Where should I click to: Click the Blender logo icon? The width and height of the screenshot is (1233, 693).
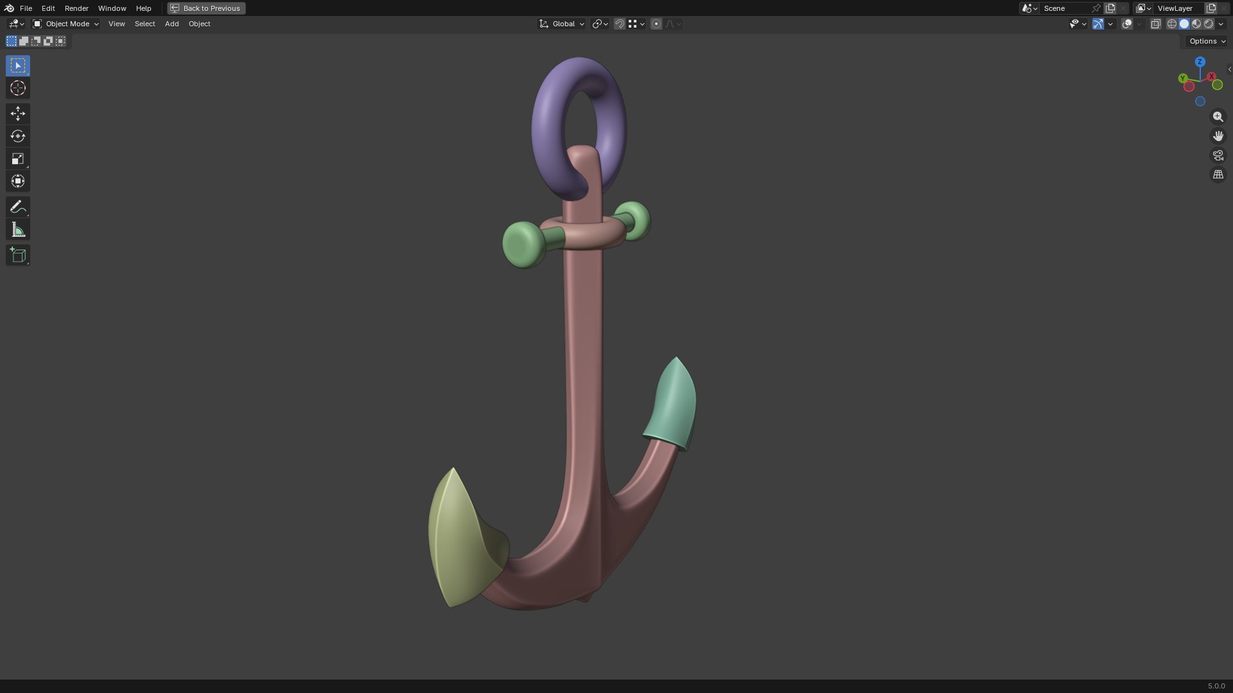tap(9, 8)
